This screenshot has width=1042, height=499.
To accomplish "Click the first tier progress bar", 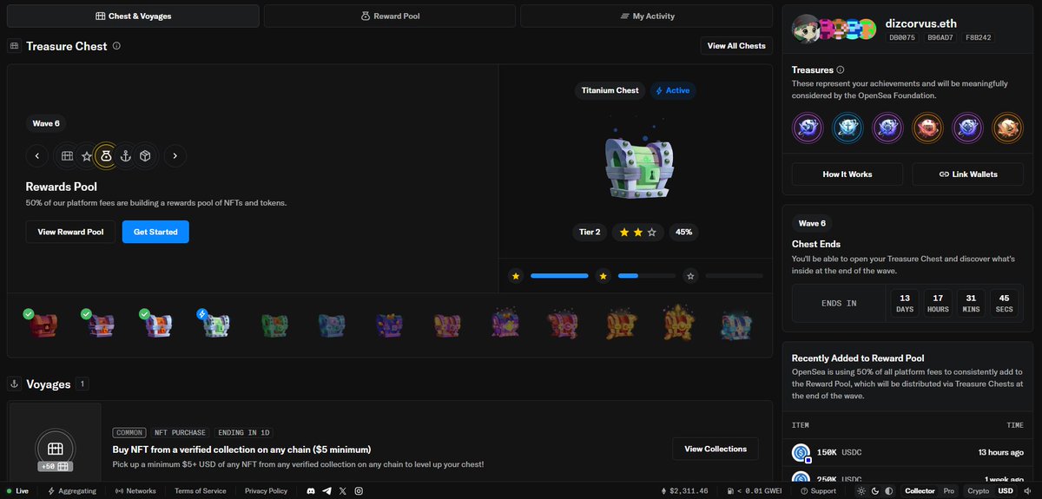I will (x=559, y=276).
